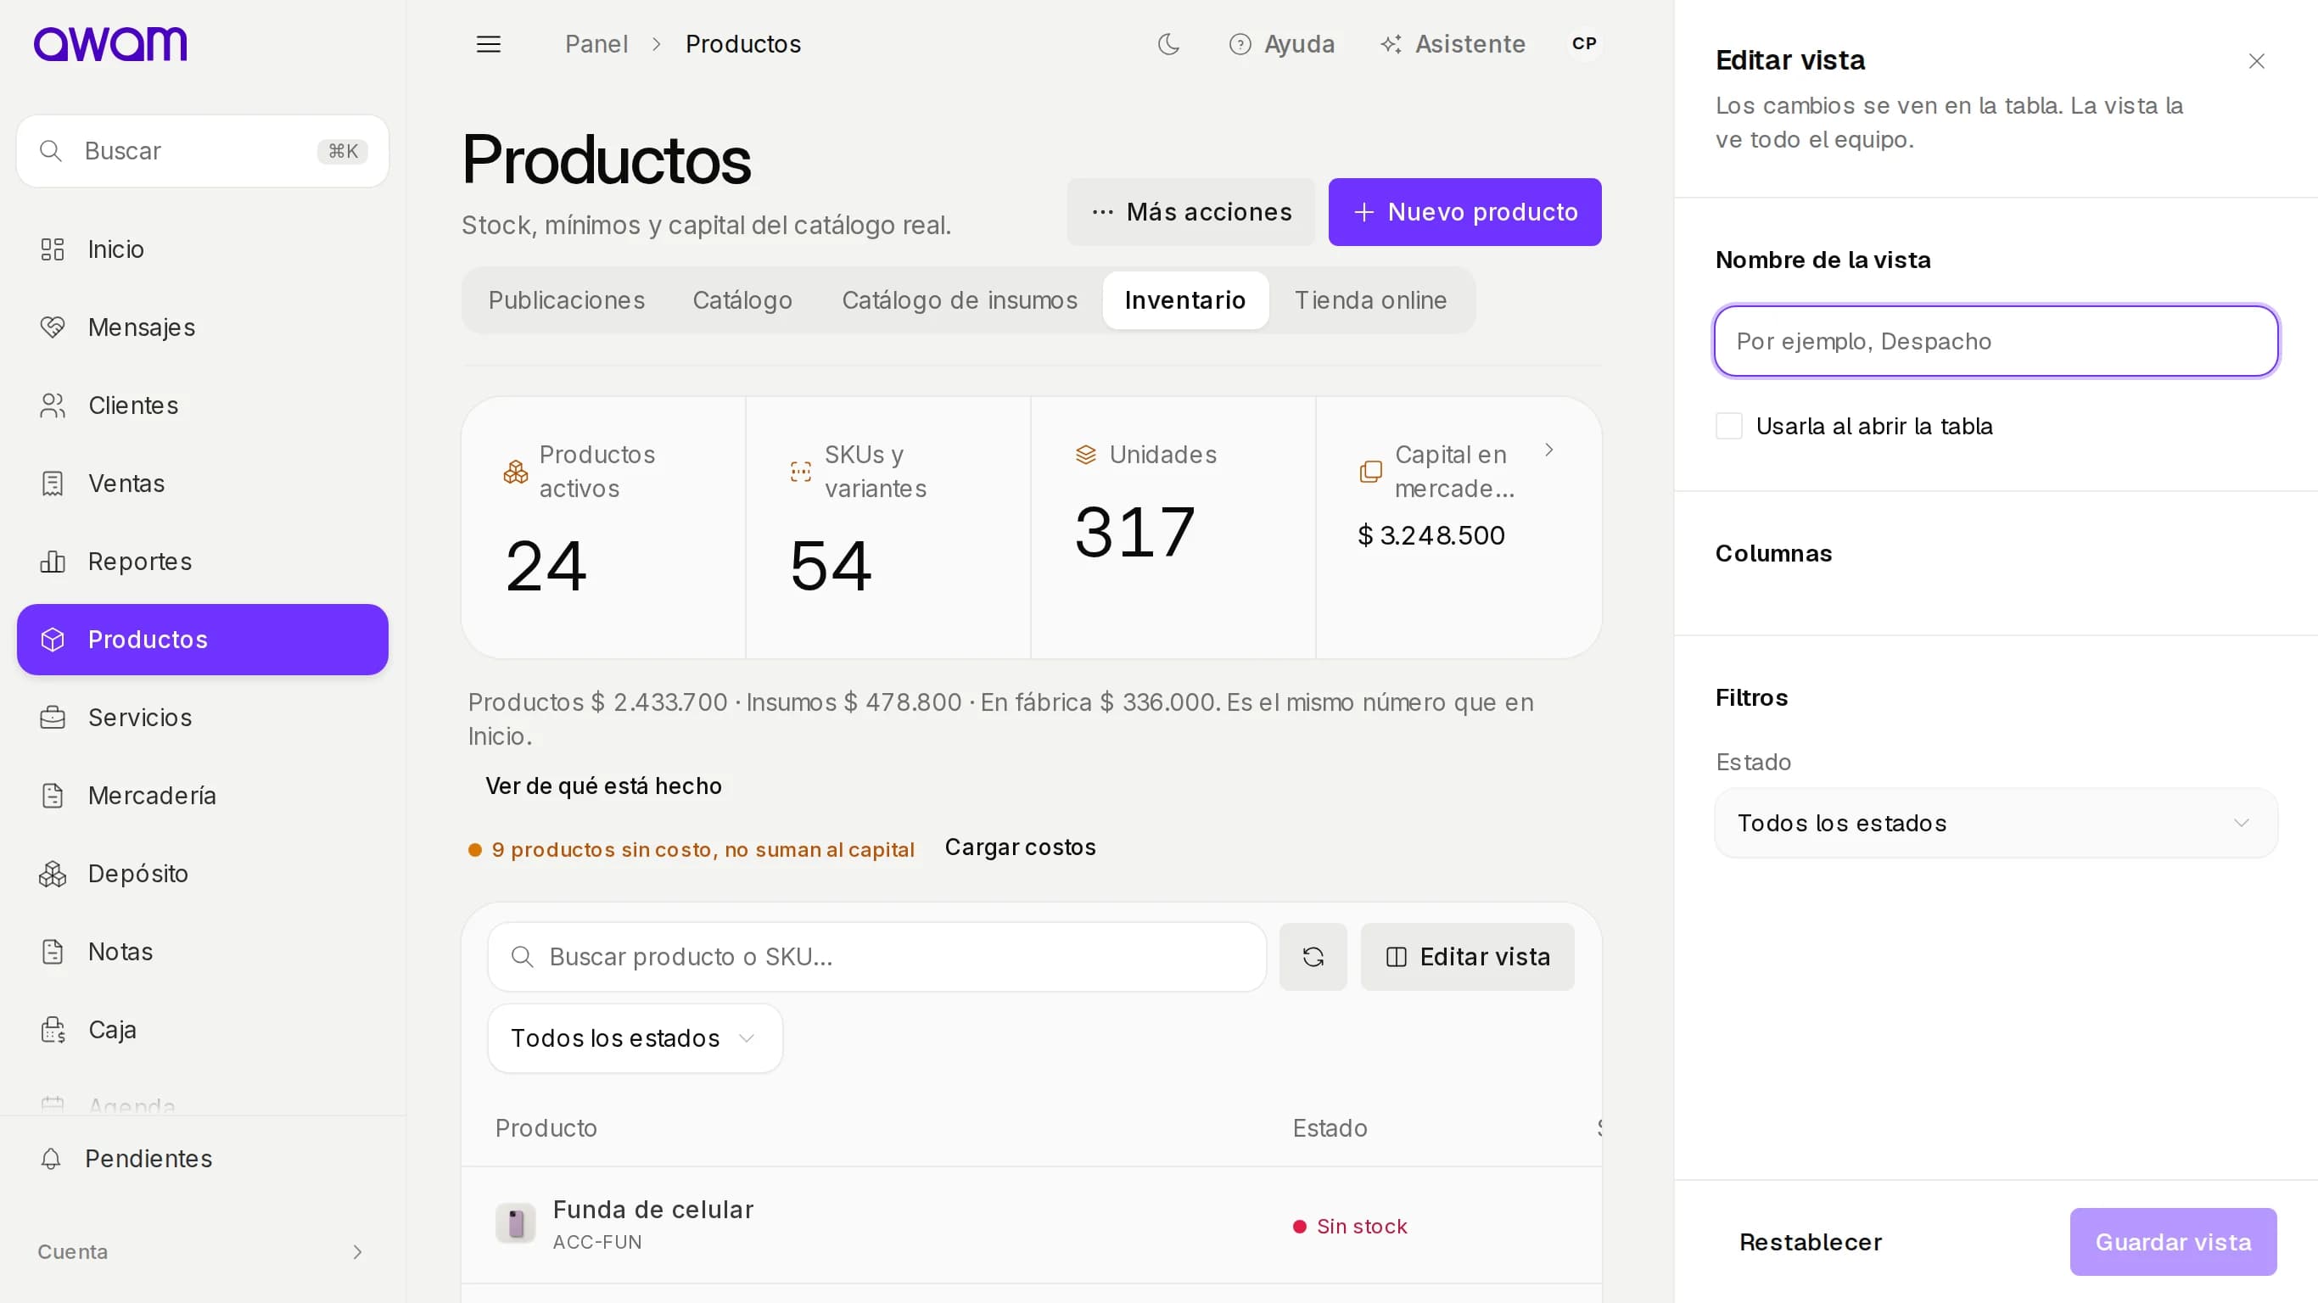Open Depósito in sidebar
This screenshot has width=2318, height=1303.
click(203, 874)
